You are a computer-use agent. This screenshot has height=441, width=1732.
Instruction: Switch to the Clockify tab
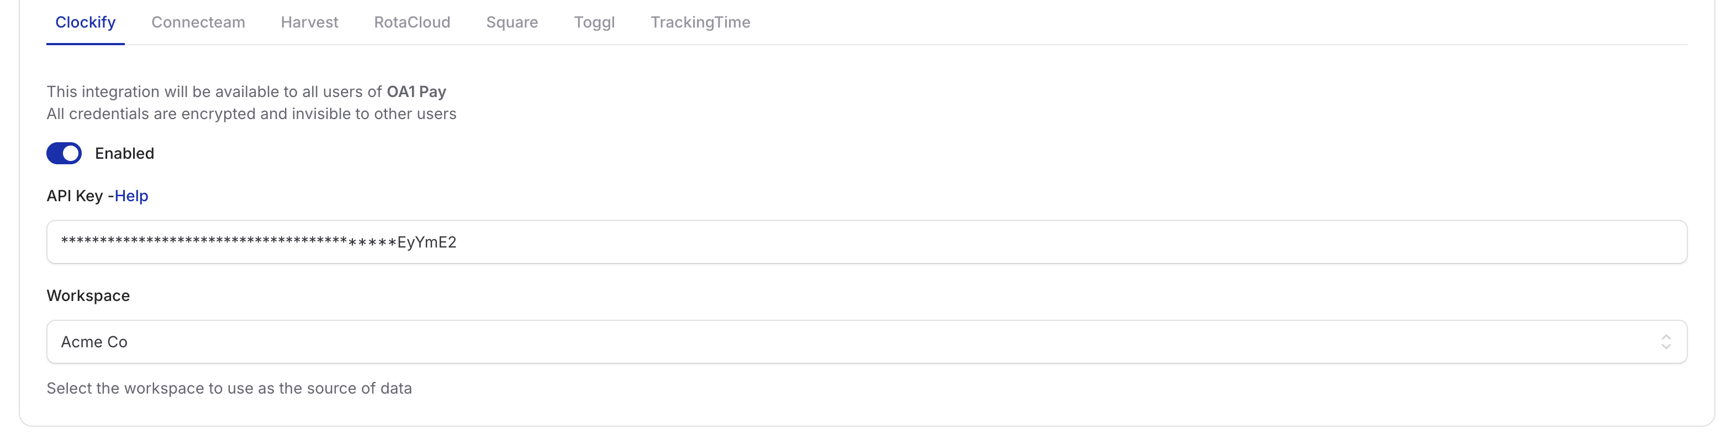click(x=86, y=22)
